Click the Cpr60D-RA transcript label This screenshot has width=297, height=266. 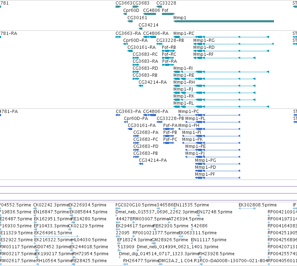point(135,40)
